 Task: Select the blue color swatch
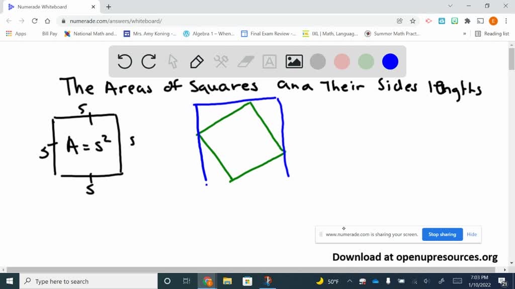(390, 61)
